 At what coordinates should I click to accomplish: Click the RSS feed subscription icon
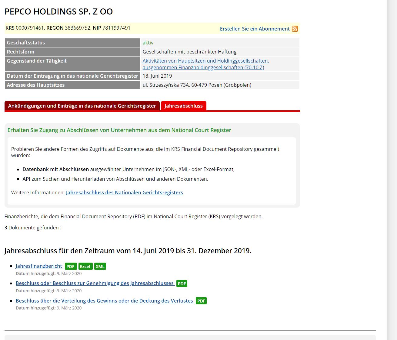click(x=295, y=29)
